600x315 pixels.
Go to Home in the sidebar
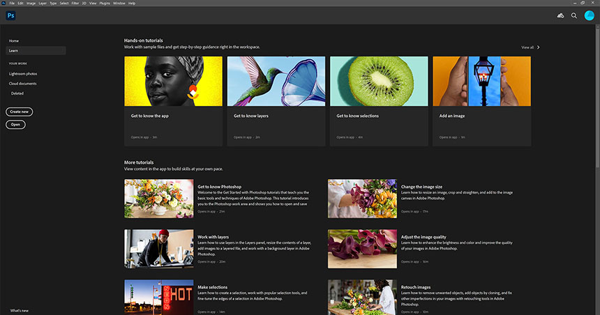14,41
